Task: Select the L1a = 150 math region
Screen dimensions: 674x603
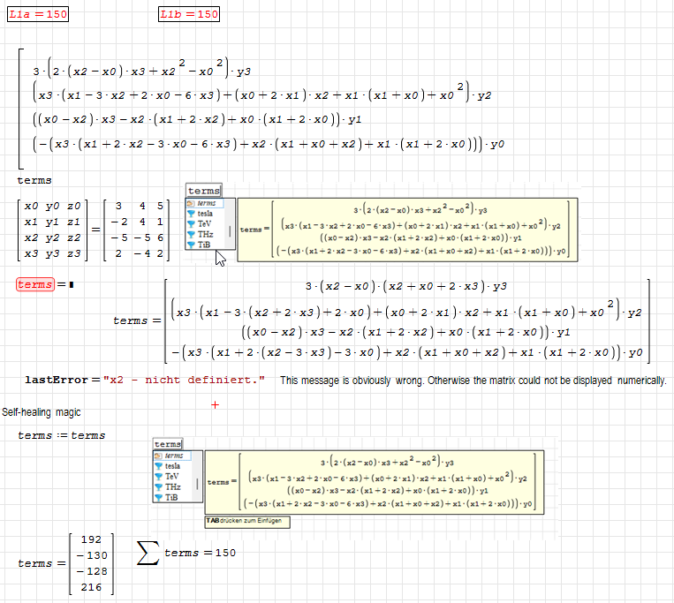Action: [x=37, y=14]
